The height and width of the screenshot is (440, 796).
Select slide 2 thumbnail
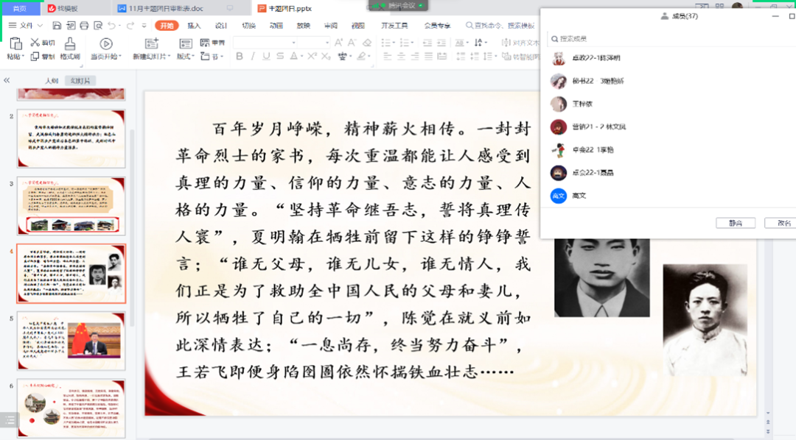point(71,138)
